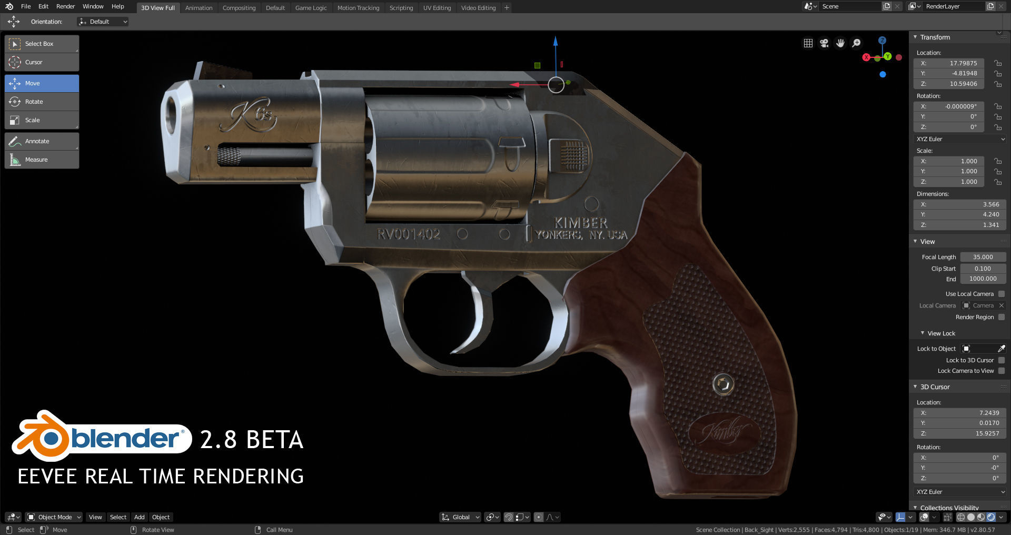Click the Y axis on navigation gizmo
The height and width of the screenshot is (535, 1011).
[x=888, y=56]
